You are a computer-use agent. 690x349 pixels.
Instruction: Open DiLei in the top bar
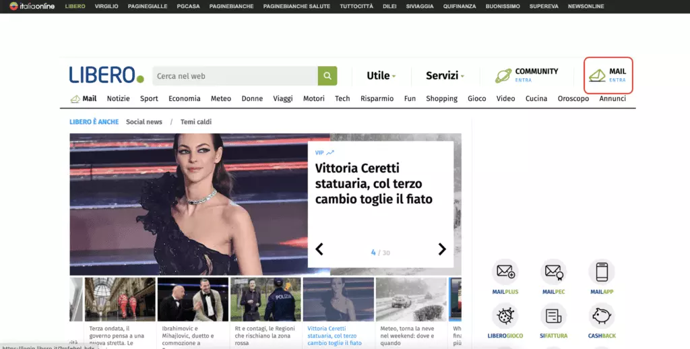point(389,6)
